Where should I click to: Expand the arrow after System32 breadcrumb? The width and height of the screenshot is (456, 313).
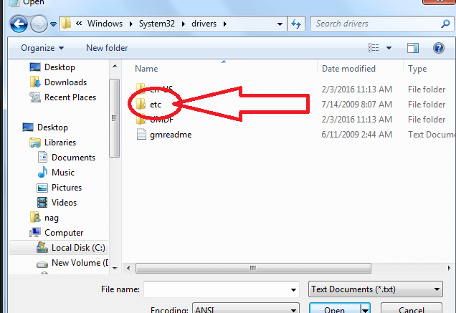[x=184, y=24]
